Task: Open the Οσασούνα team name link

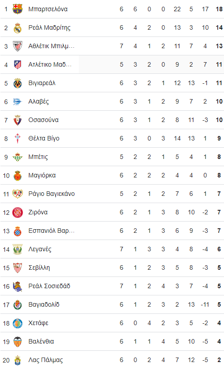Action: pos(43,120)
